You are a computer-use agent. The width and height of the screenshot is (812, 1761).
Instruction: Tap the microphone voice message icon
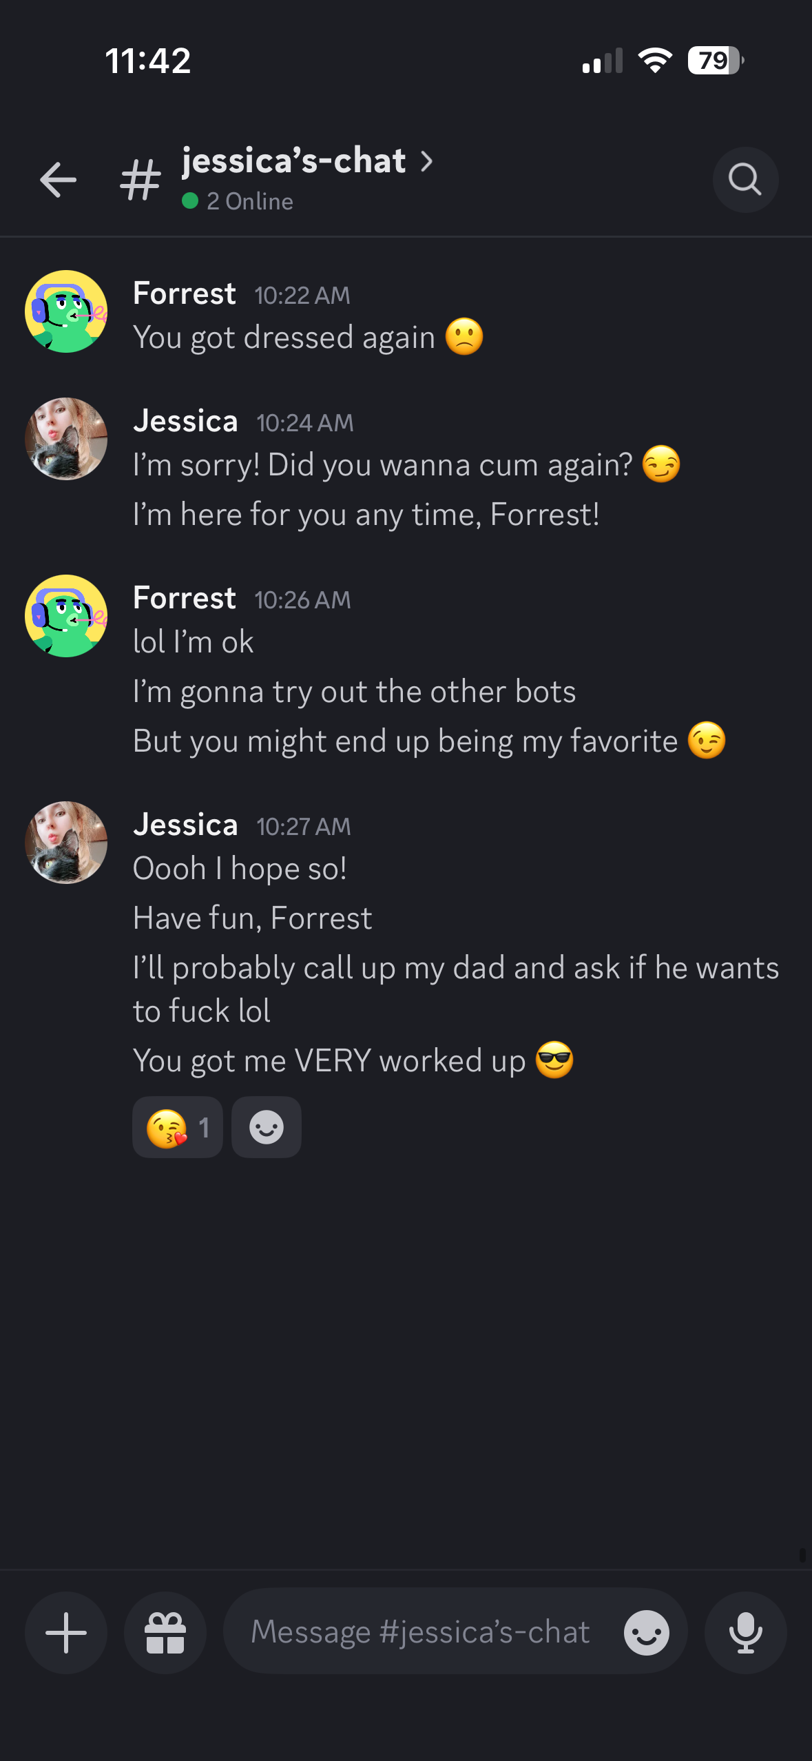[745, 1632]
